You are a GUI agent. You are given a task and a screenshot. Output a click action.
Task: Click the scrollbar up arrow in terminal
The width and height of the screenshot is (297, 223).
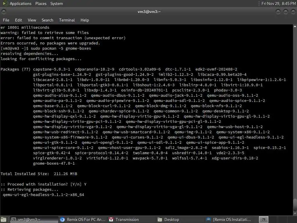coord(295,26)
